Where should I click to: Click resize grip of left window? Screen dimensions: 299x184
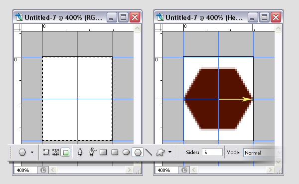point(139,171)
